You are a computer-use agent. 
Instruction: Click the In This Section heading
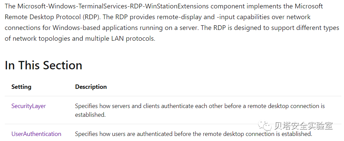[x=43, y=65]
